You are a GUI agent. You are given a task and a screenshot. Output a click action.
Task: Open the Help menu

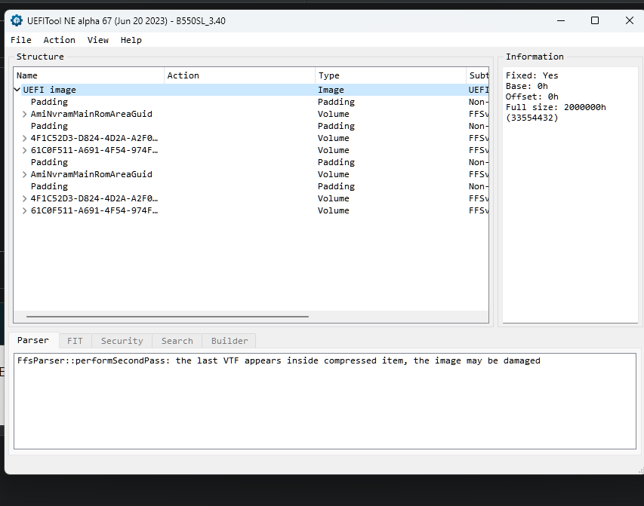tap(131, 40)
